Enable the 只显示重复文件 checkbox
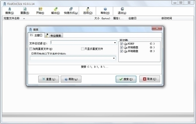The height and width of the screenshot is (124, 196). (82, 49)
